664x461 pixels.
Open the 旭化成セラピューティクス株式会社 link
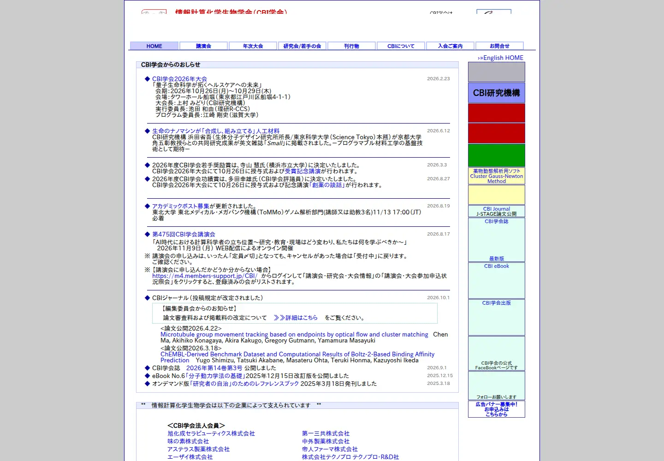click(x=211, y=433)
